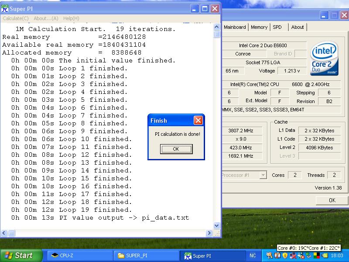Open SUPER_PI folder from taskbar
This screenshot has width=349, height=262.
pos(147,255)
